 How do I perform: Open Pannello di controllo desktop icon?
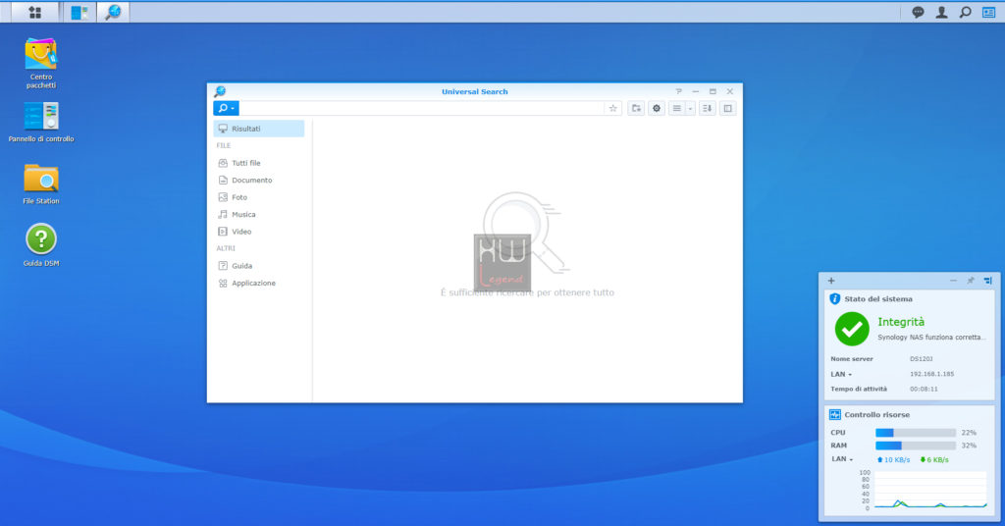point(41,122)
